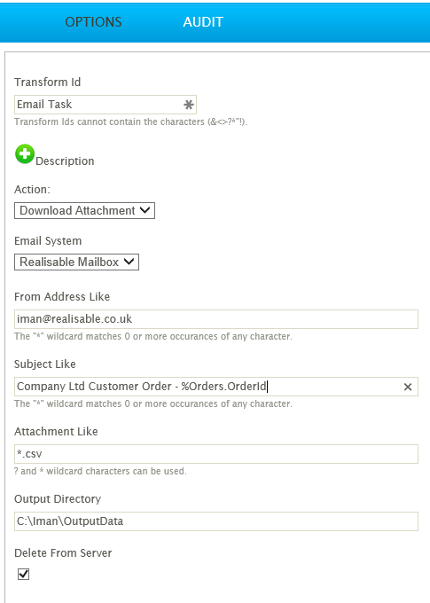Open the Action dropdown list
The image size is (430, 603).
click(x=84, y=211)
